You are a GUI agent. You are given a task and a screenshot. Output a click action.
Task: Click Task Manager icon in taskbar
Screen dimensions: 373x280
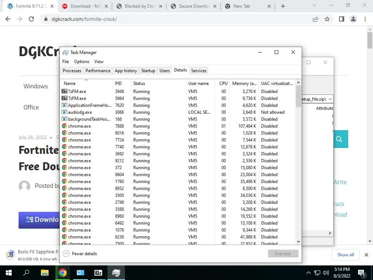click(116, 273)
